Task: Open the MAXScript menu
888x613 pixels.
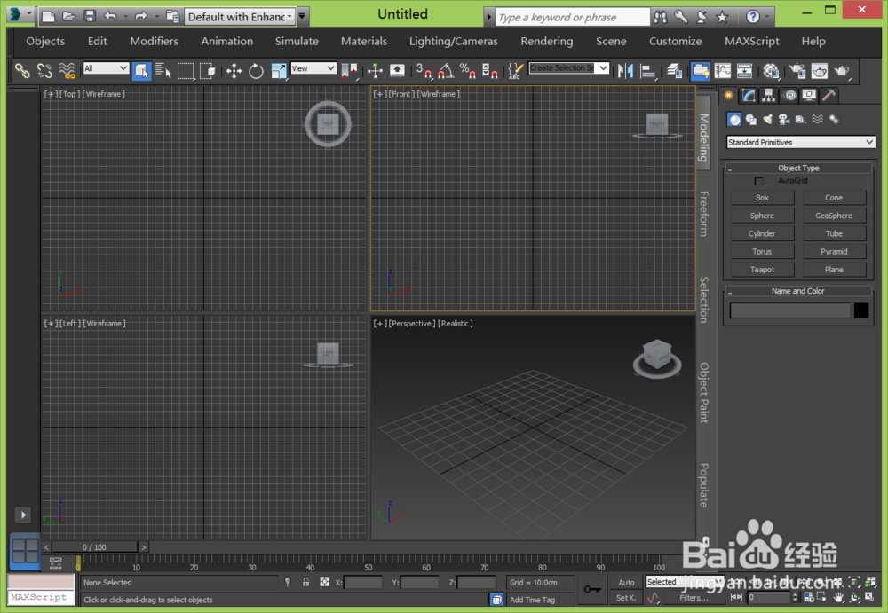Action: (752, 42)
